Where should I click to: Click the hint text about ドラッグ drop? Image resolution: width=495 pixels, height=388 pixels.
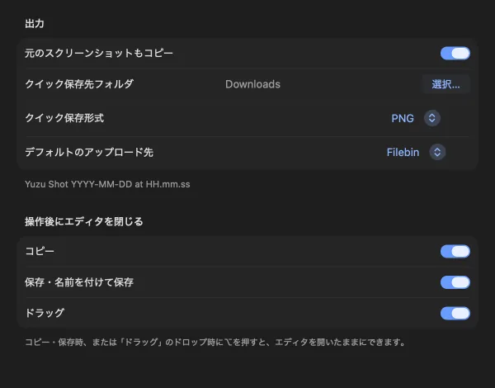[x=215, y=343]
